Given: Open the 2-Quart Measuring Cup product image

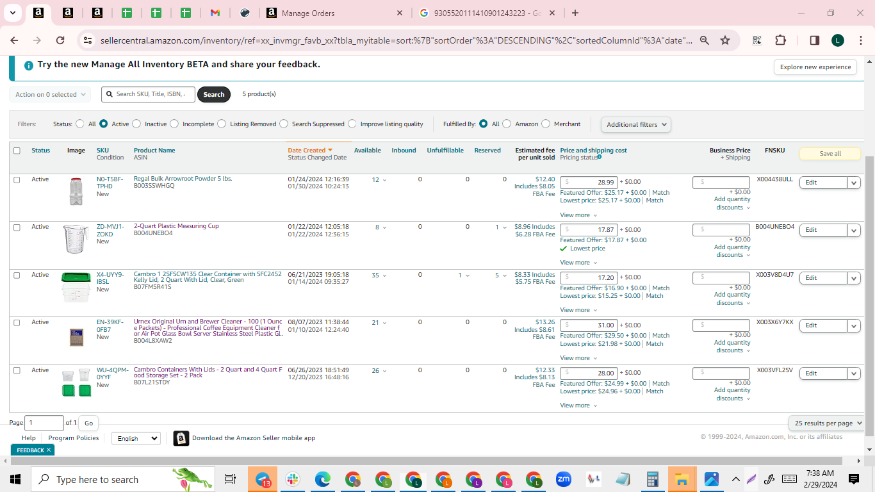Looking at the screenshot, I should point(76,238).
